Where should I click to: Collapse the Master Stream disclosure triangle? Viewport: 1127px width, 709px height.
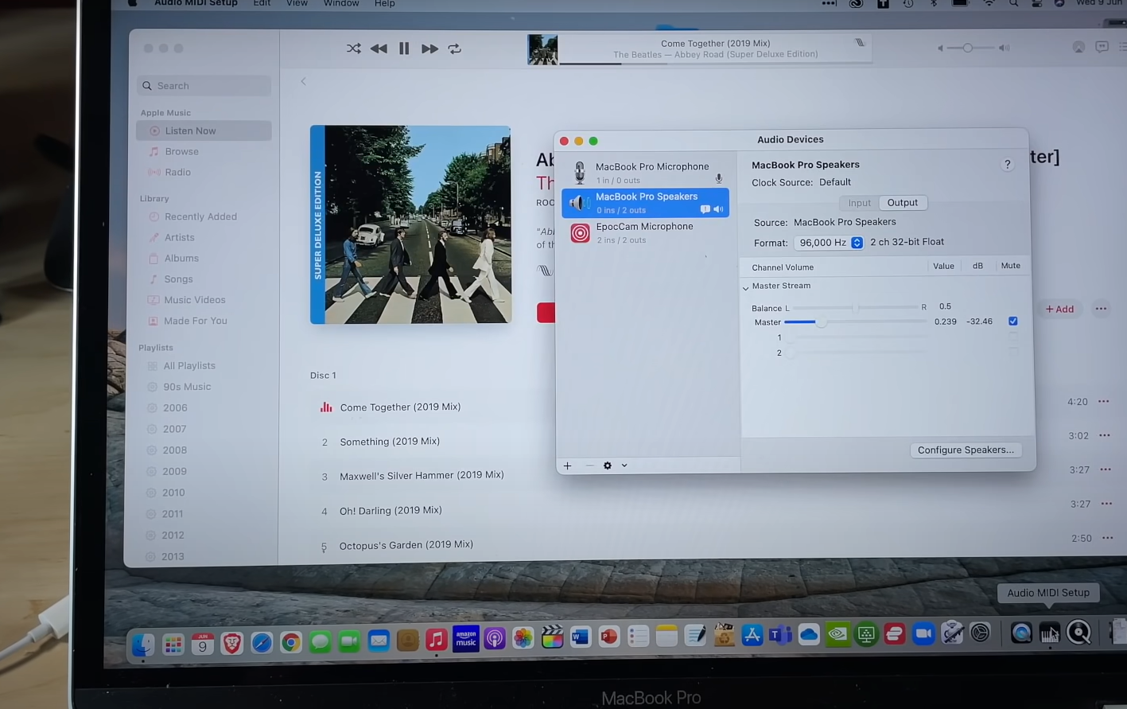[746, 286]
